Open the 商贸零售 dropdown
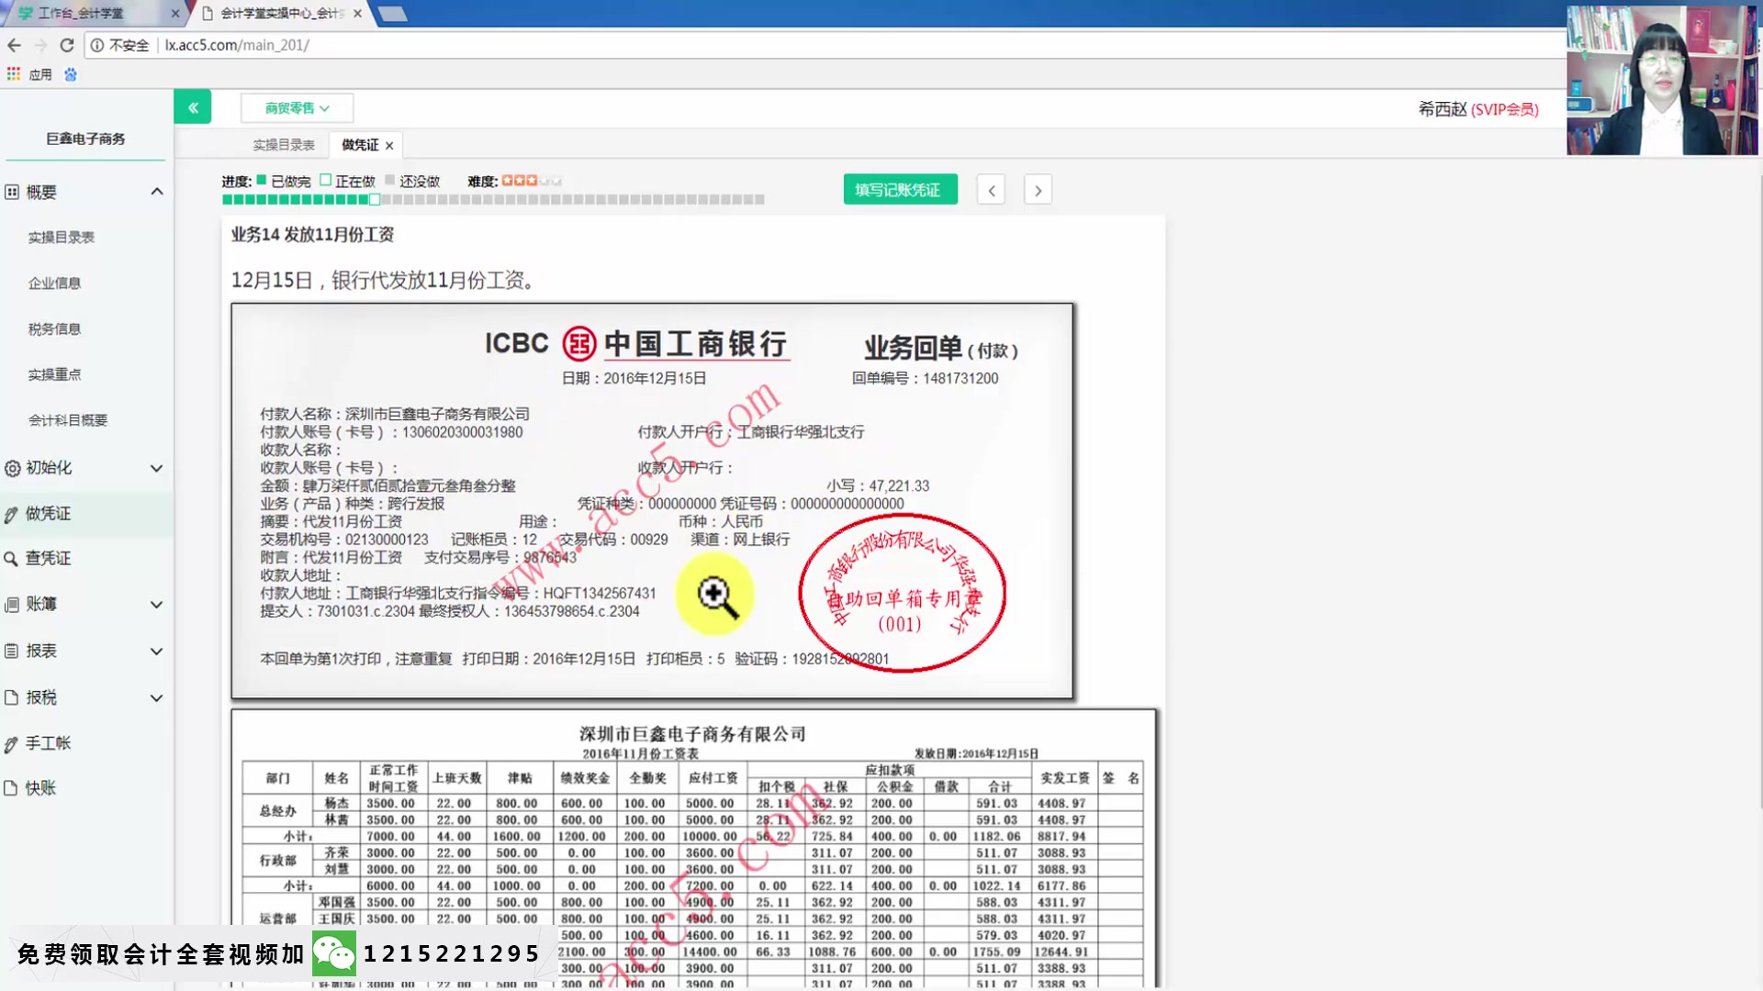This screenshot has width=1763, height=991. click(x=296, y=107)
